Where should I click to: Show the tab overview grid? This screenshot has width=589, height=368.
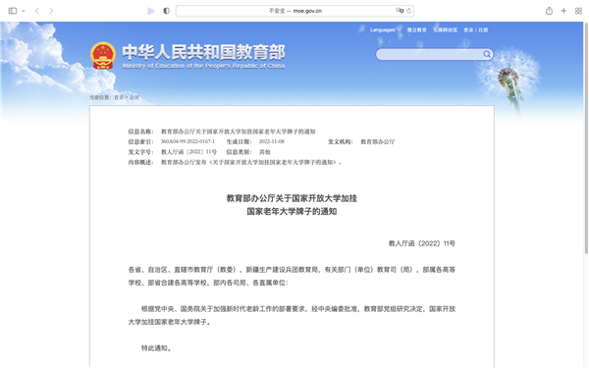(x=578, y=11)
